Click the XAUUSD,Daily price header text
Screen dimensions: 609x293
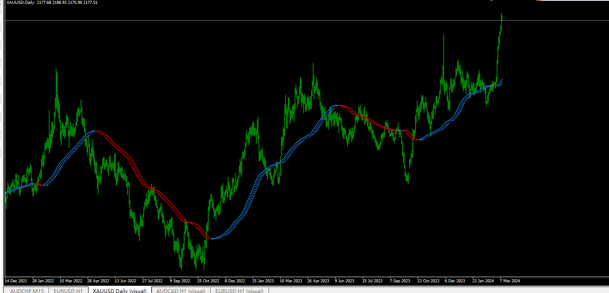coord(52,3)
